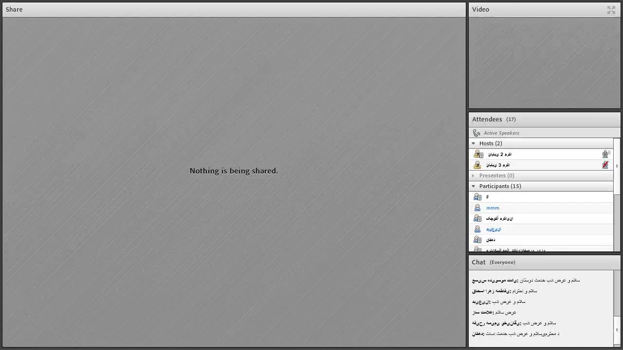Viewport: 623px width, 350px height.
Task: Click participant F's avatar icon
Action: [477, 197]
